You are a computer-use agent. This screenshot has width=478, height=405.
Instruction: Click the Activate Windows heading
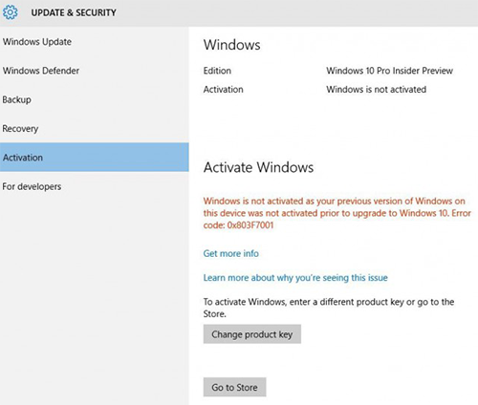point(258,167)
